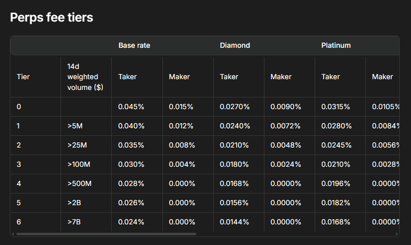Viewport: 411px width, 245px height.
Task: Click the Maker header under Diamond
Action: (281, 77)
